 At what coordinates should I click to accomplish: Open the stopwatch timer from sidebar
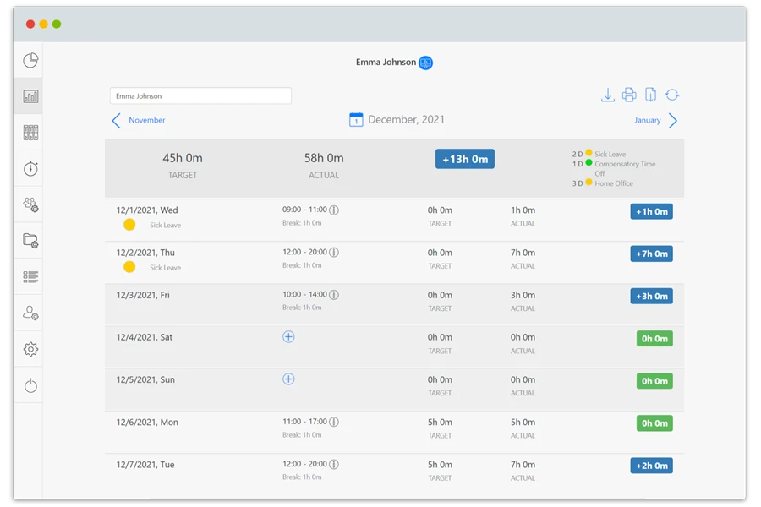pos(30,168)
